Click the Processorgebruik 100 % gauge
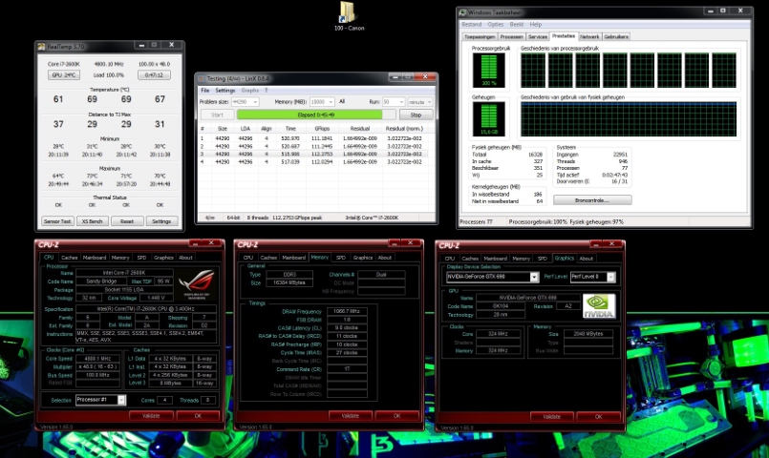 [x=488, y=70]
